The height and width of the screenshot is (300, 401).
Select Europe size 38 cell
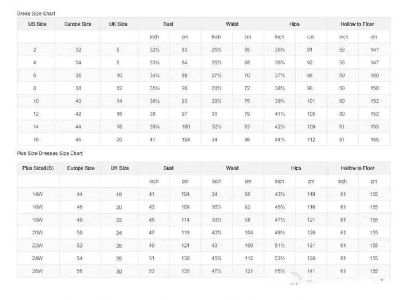tap(78, 88)
